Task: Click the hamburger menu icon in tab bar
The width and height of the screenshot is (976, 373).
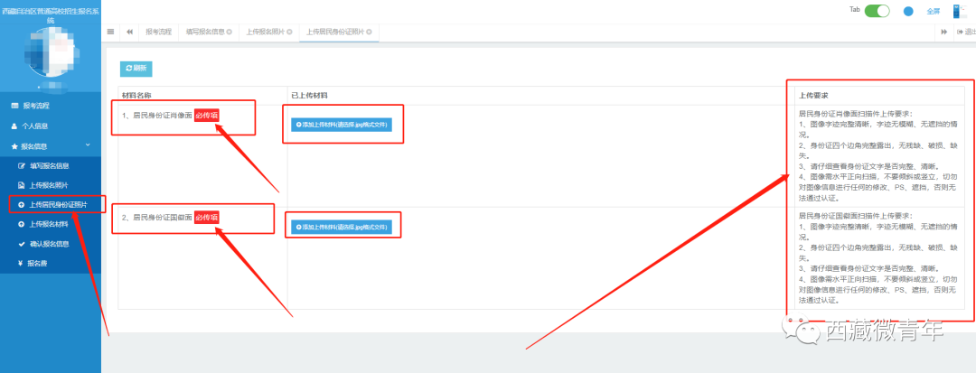Action: (x=111, y=32)
